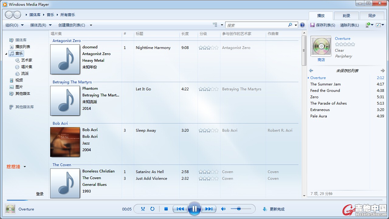The image size is (389, 219).
Task: Sort by the 长度 column header
Action: tap(188, 34)
